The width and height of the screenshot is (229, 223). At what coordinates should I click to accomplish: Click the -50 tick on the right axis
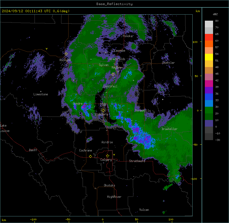[x=195, y=145]
